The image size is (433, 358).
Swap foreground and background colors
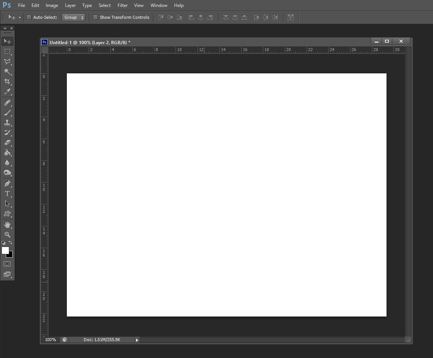[x=10, y=242]
